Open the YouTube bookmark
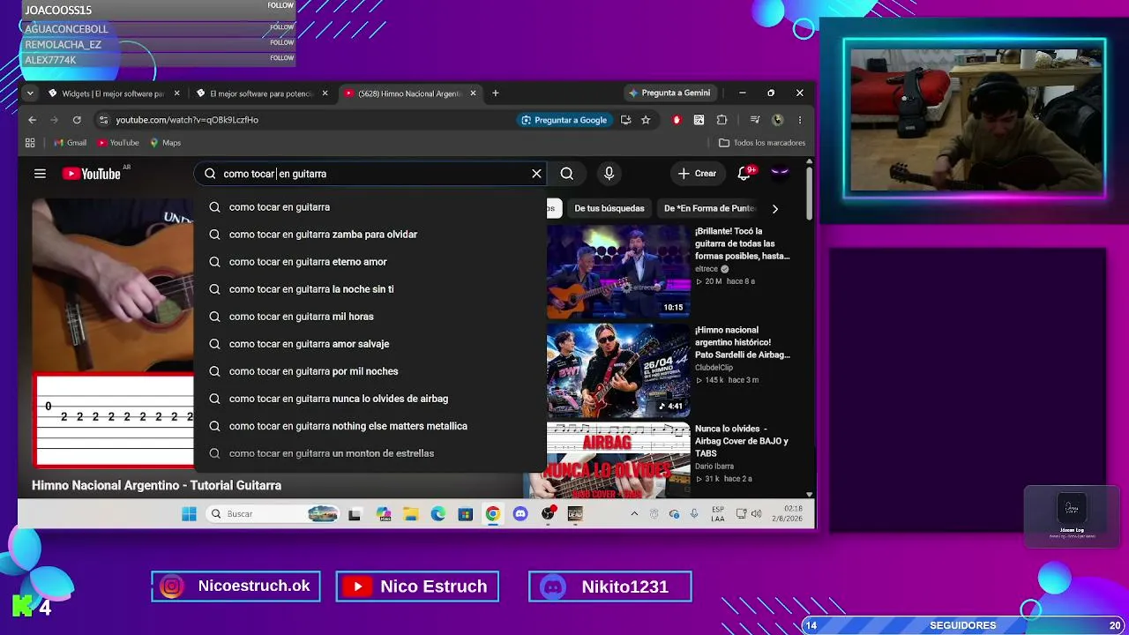This screenshot has height=635, width=1129. (x=118, y=143)
